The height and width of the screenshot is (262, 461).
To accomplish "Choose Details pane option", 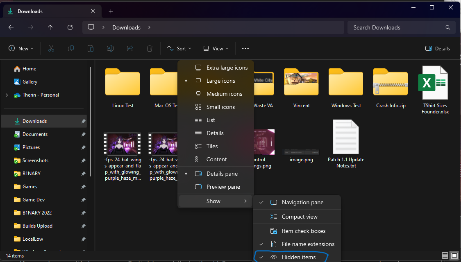I will coord(216,174).
